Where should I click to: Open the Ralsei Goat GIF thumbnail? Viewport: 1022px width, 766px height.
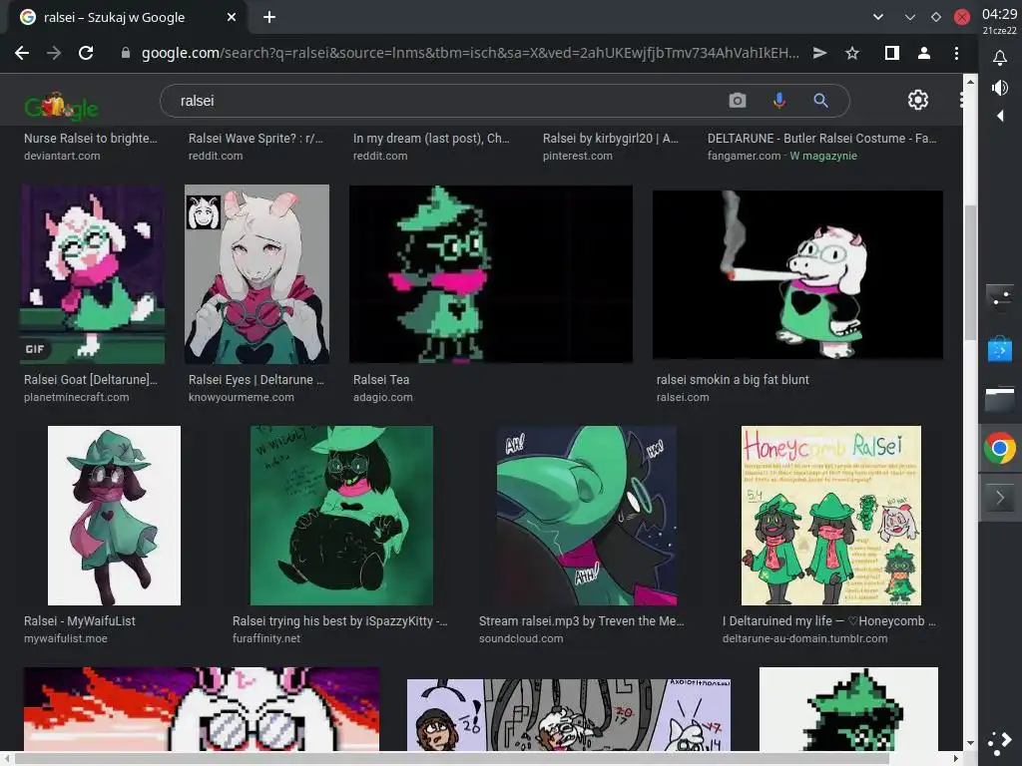tap(93, 273)
